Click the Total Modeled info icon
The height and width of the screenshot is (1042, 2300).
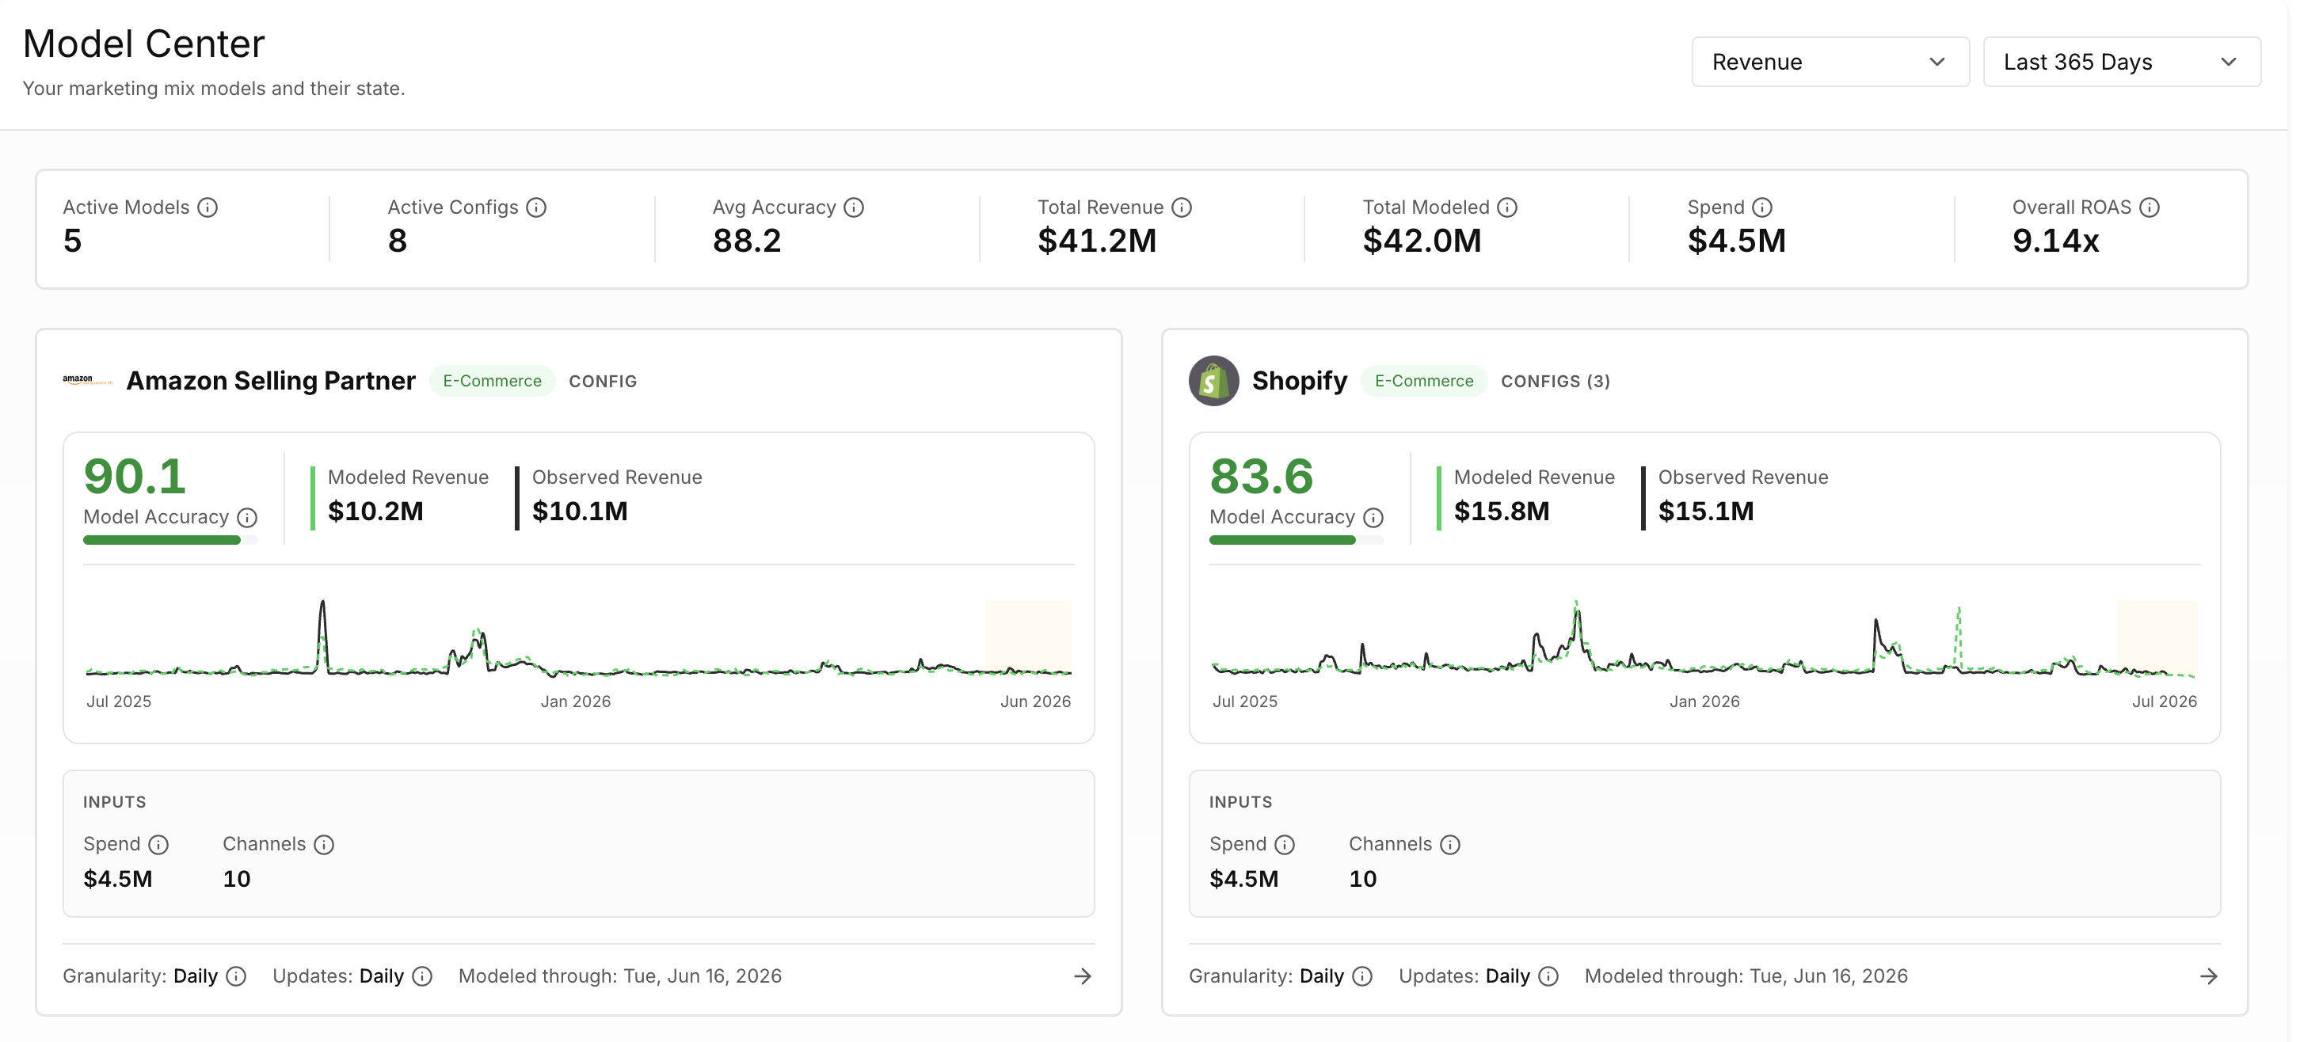click(x=1507, y=207)
